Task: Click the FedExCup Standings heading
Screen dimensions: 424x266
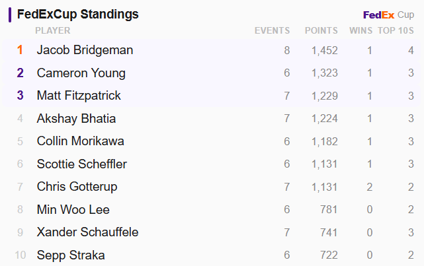Action: (78, 15)
